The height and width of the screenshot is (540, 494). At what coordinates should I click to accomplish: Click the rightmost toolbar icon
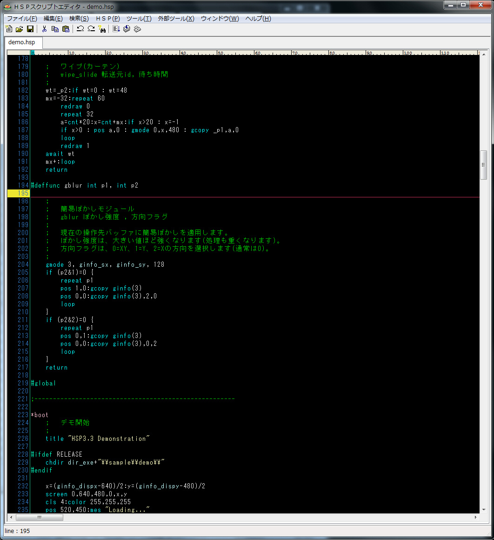click(137, 29)
